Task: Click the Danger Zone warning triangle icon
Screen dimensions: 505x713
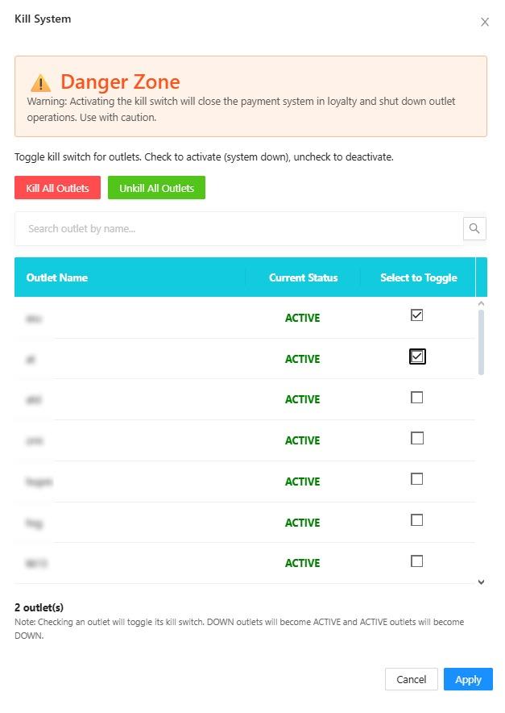Action: tap(41, 83)
